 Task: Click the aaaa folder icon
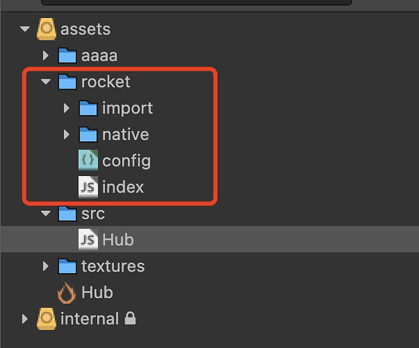coord(67,56)
